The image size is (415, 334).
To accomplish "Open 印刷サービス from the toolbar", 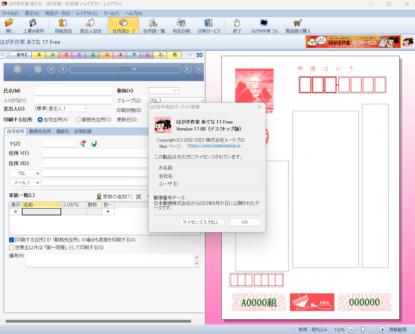I will (209, 26).
